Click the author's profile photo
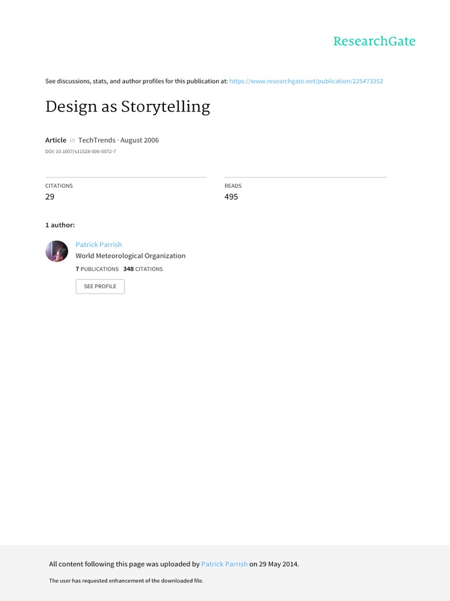 (x=57, y=251)
